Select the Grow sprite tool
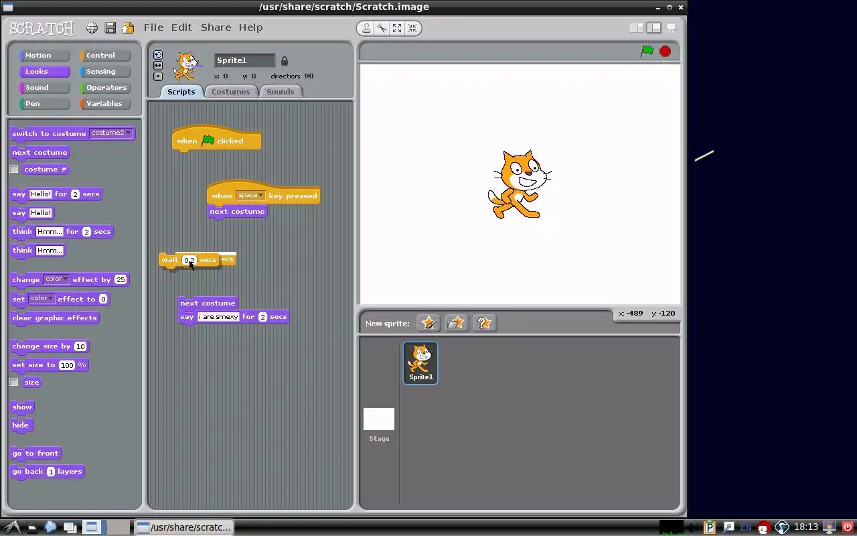 (x=397, y=28)
